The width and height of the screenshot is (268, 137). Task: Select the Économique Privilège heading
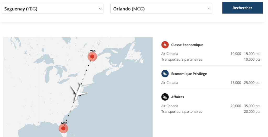click(x=189, y=74)
